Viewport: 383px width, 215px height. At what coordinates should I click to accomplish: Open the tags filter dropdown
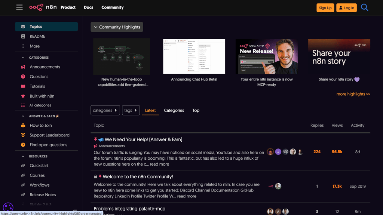point(131,110)
